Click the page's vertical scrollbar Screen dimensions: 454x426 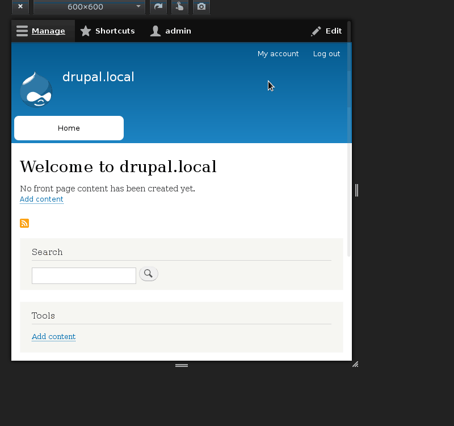349,139
